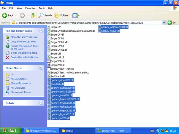Open the Search toolbar button
The width and height of the screenshot is (179, 134).
coord(45,15)
